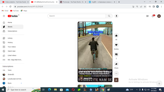Select Shorts in sidebar

[x=12, y=27]
